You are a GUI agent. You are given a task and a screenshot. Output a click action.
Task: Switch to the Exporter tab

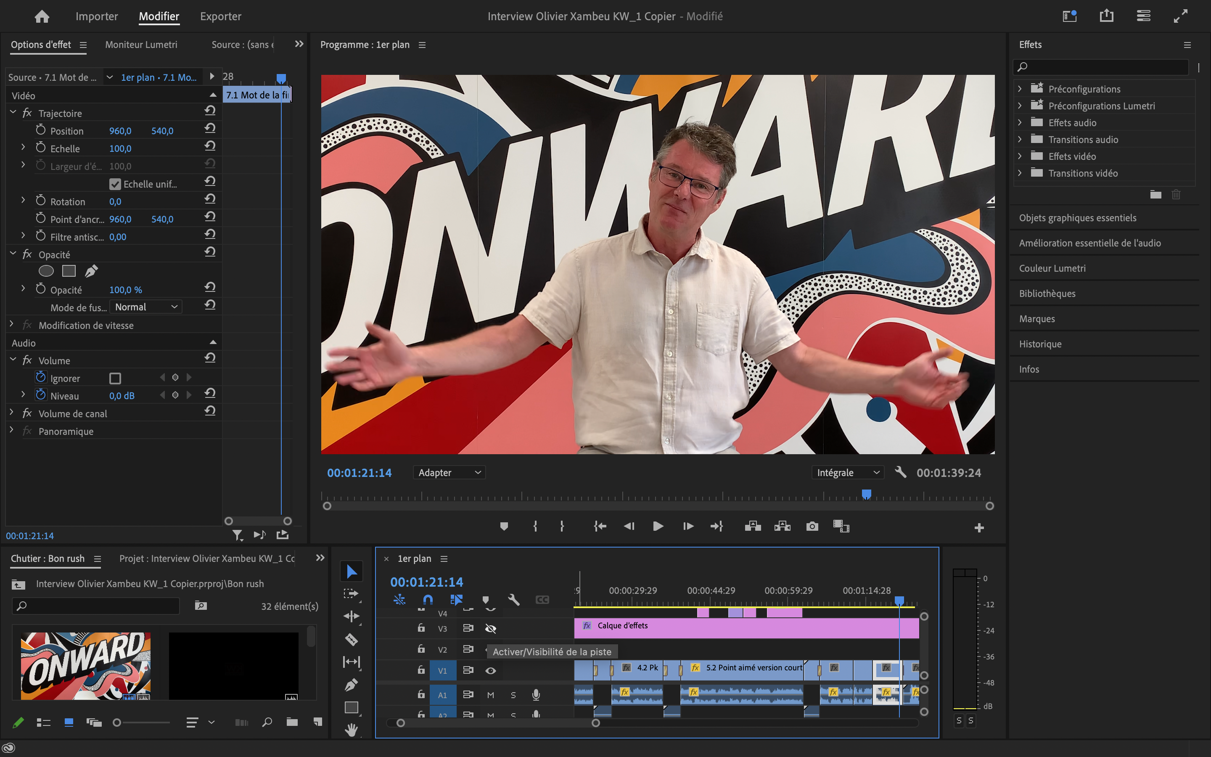(x=221, y=16)
